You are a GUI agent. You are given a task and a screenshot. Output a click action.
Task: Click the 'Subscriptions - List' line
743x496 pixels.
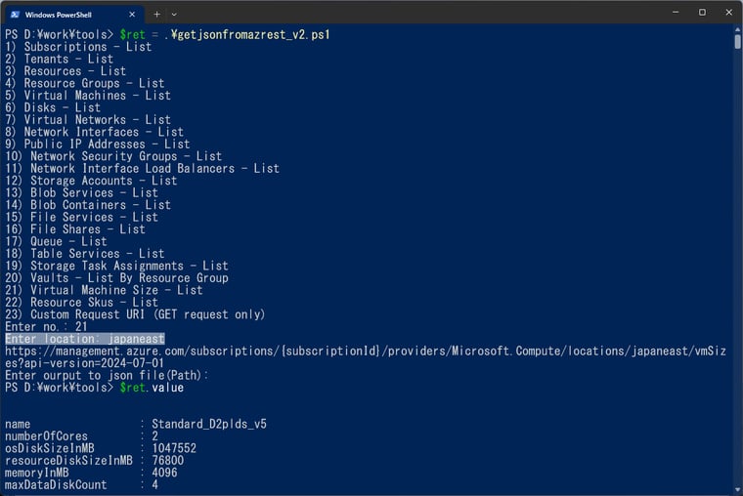[78, 47]
